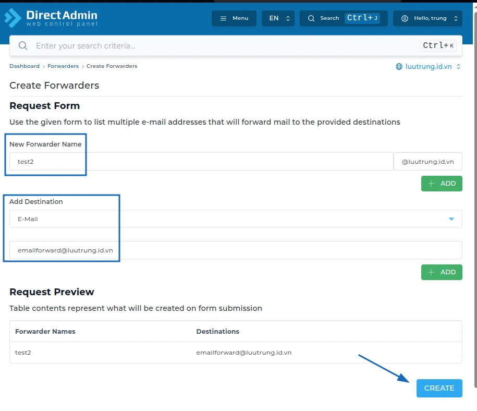This screenshot has height=411, width=477.
Task: Click the New Forwarder Name field
Action: coord(201,162)
